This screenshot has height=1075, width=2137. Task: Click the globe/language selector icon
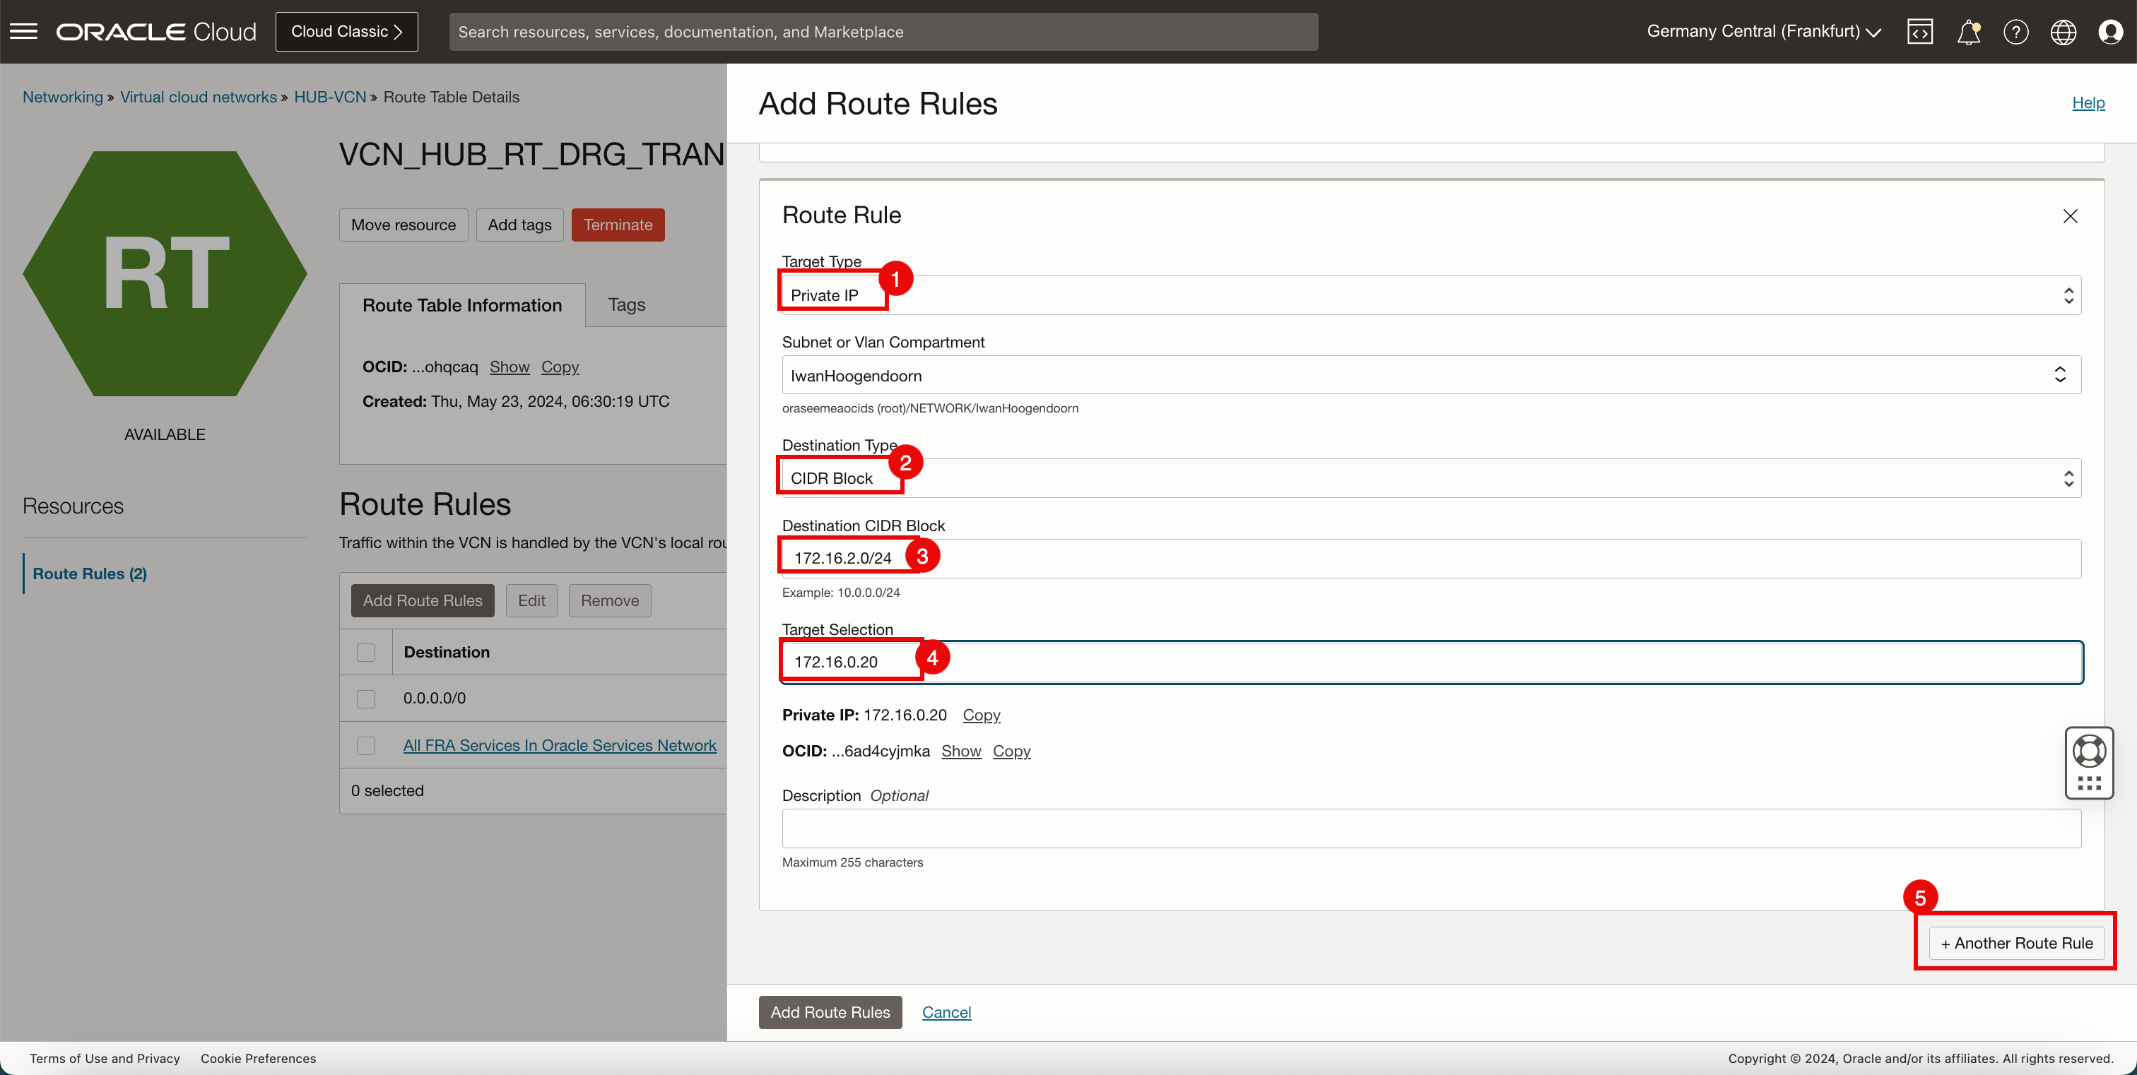2063,32
